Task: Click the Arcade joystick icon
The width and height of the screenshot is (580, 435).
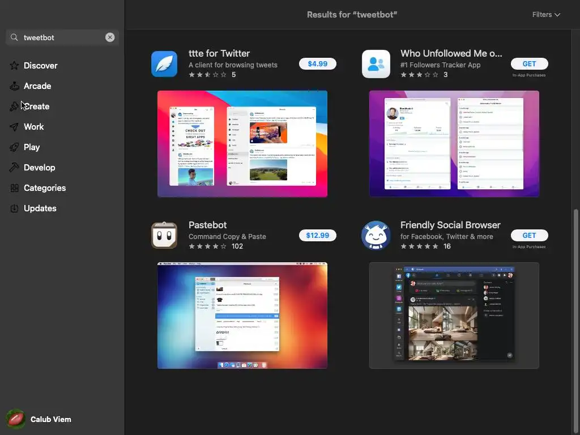Action: pyautogui.click(x=14, y=86)
